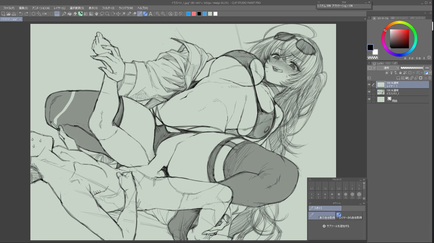Click the create layer mask icon
Image resolution: width=434 pixels, height=243 pixels.
(x=421, y=78)
